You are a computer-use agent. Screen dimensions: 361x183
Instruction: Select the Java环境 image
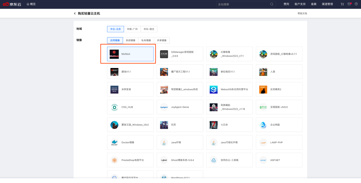click(180, 142)
